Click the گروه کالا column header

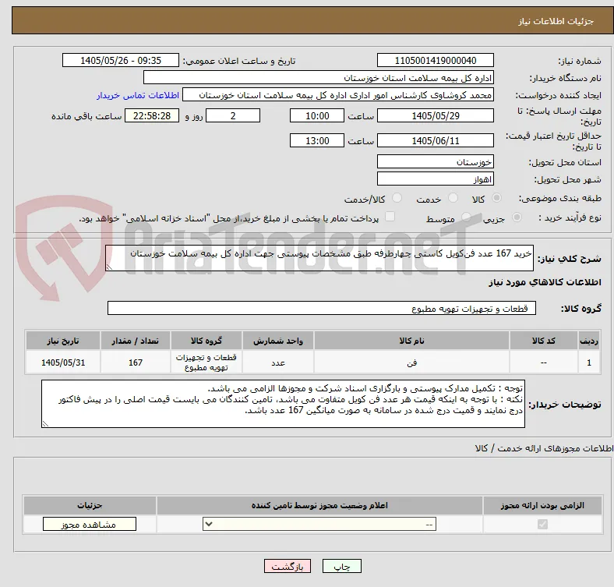pos(206,341)
